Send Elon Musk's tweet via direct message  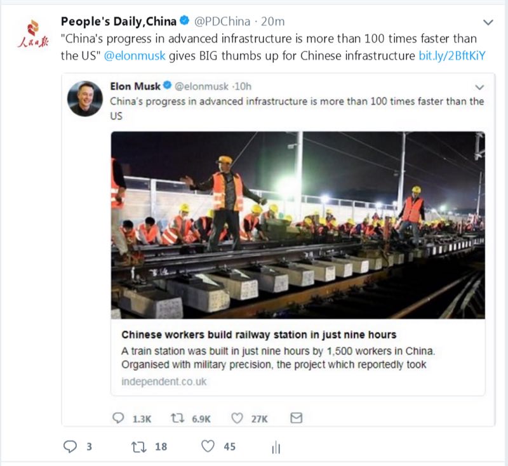click(x=296, y=418)
